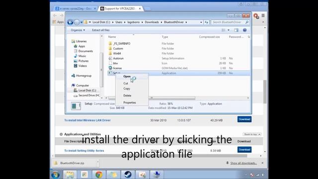Select the Custom folder icon
This screenshot has height=179, width=318.
[110, 49]
